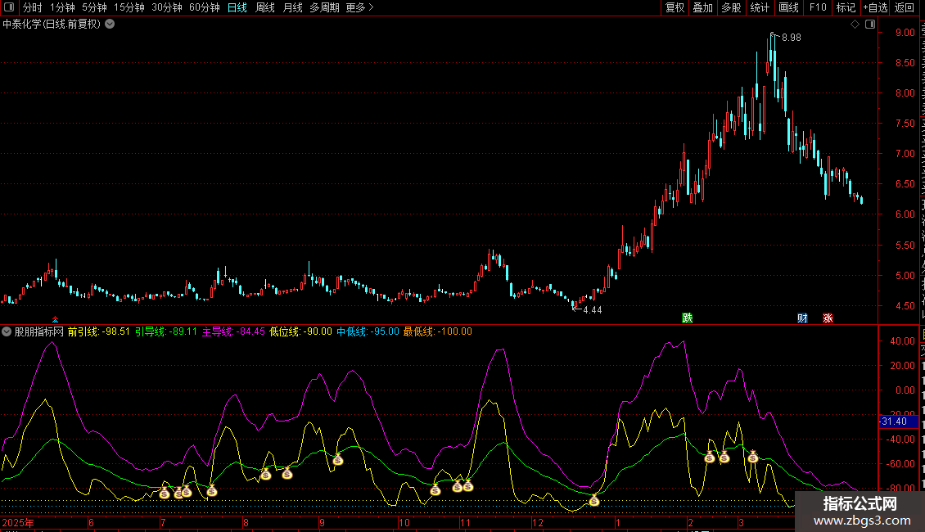This screenshot has width=925, height=532.
Task: Open dropdown next to 中泰化学 title
Action: coord(110,25)
